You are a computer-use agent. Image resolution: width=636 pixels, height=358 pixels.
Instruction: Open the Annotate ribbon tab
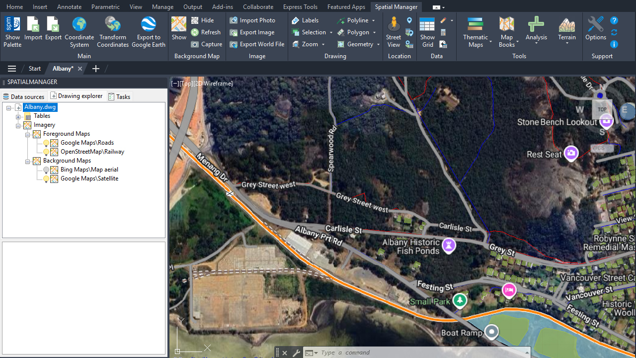[70, 7]
